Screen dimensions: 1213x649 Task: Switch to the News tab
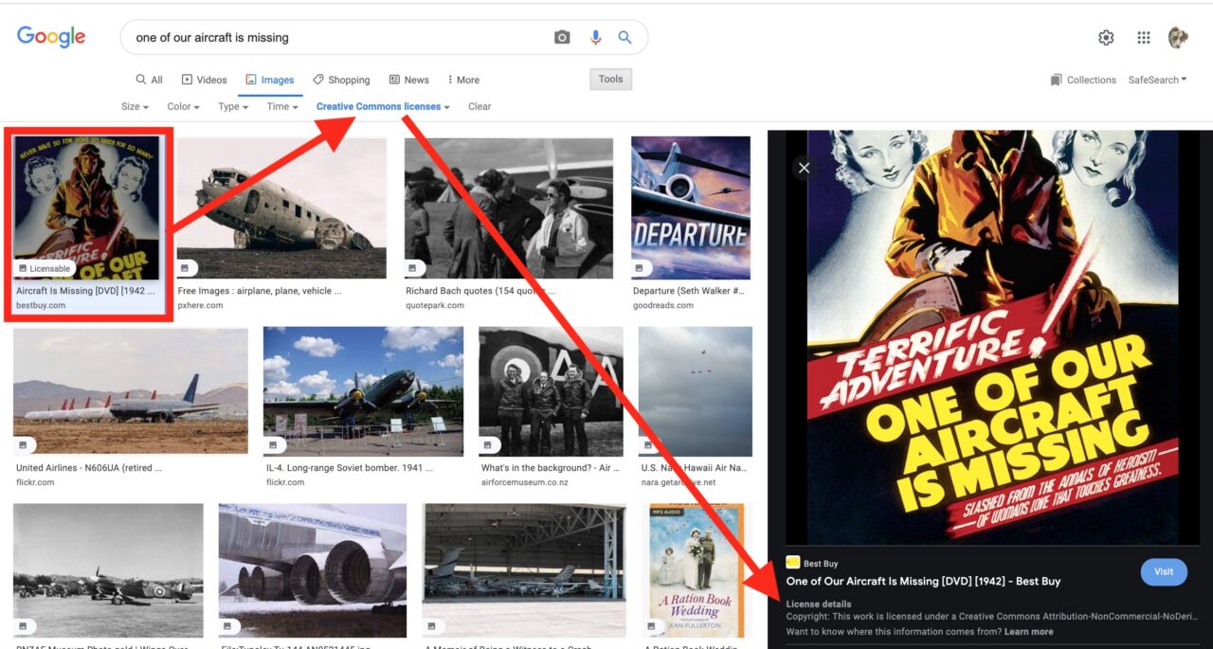click(x=408, y=80)
